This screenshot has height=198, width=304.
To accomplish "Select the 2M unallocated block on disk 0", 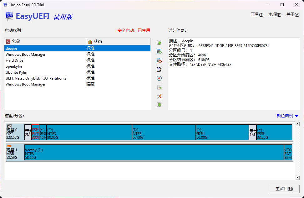I will click(x=28, y=133).
